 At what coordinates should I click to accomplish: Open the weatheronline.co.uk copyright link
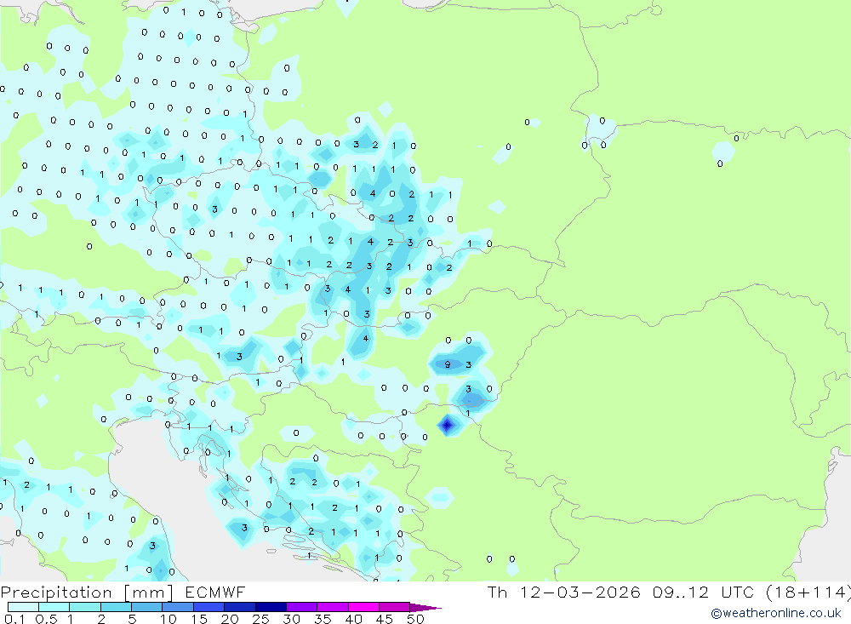pos(776,613)
